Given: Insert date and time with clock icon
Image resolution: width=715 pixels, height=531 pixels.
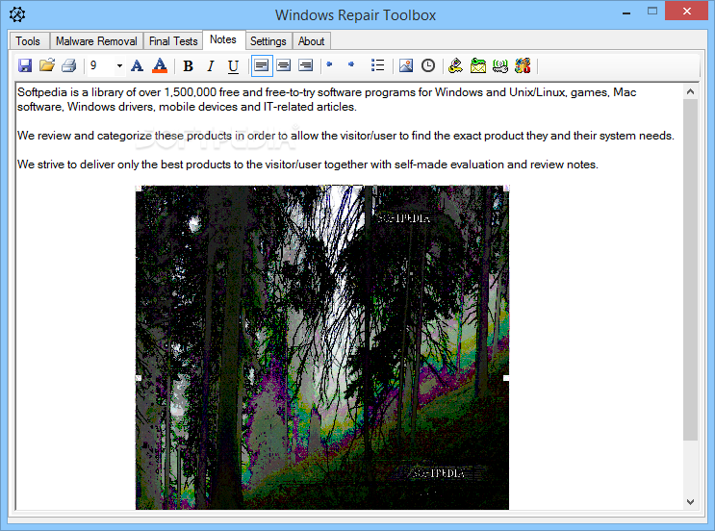Looking at the screenshot, I should (x=427, y=65).
